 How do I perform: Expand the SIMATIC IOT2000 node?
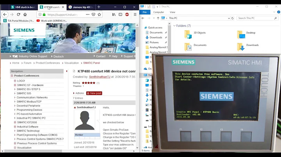(x=15, y=122)
